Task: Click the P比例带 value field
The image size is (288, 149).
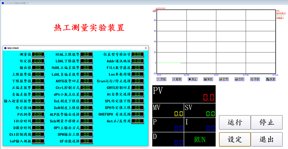Action: click(x=38, y=114)
